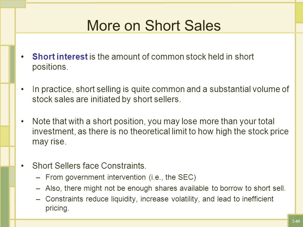Click the bullet beside "In practice" paragraph
Image resolution: width=303 pixels, height=227 pixels.
click(x=23, y=89)
